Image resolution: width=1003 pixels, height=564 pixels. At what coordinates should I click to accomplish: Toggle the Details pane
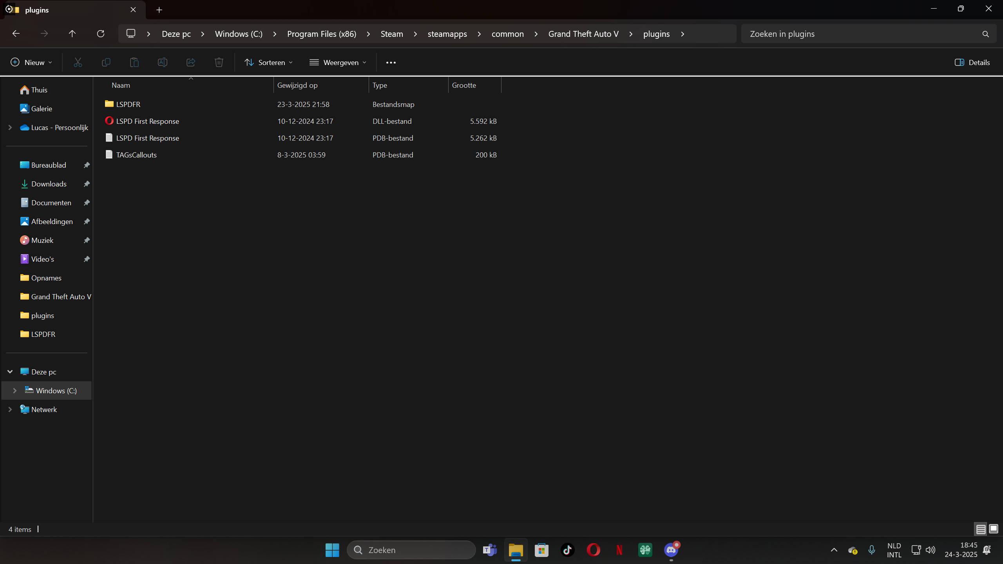tap(972, 62)
